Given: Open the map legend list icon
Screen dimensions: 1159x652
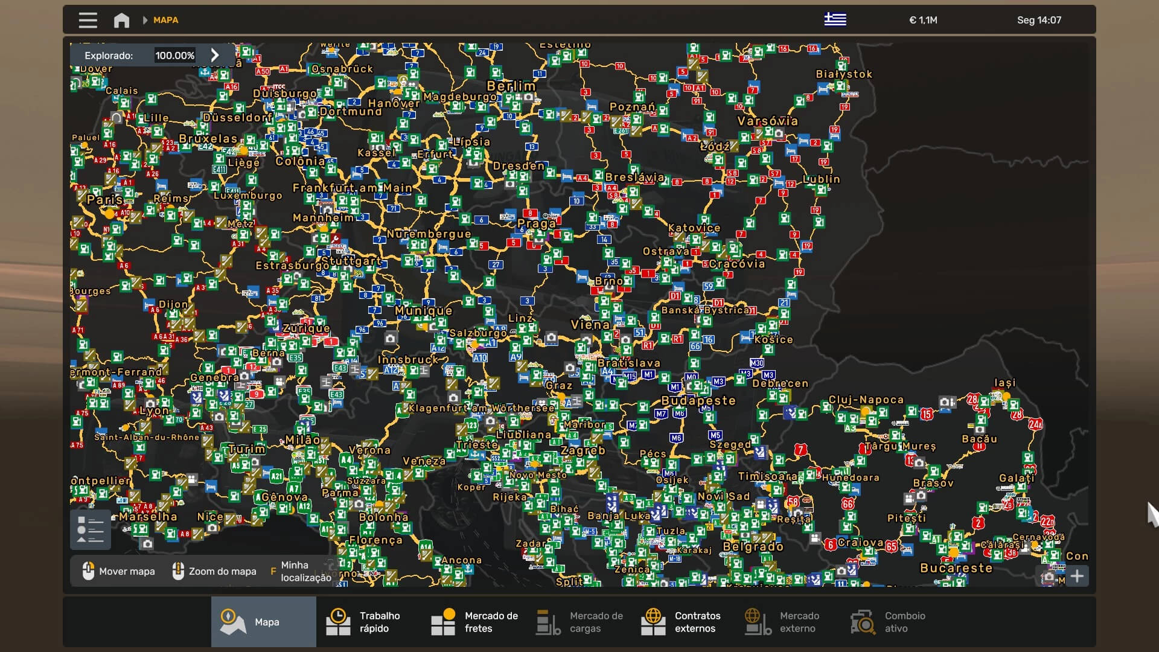Looking at the screenshot, I should pyautogui.click(x=91, y=529).
